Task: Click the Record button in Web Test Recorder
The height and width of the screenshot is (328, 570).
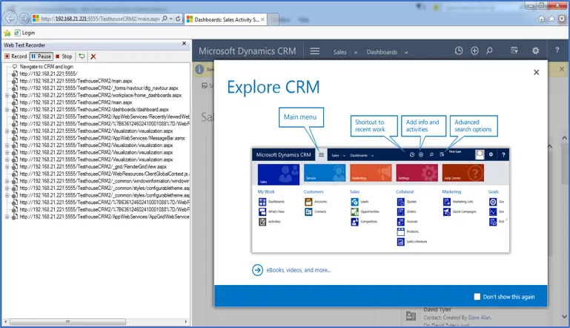Action: point(16,56)
